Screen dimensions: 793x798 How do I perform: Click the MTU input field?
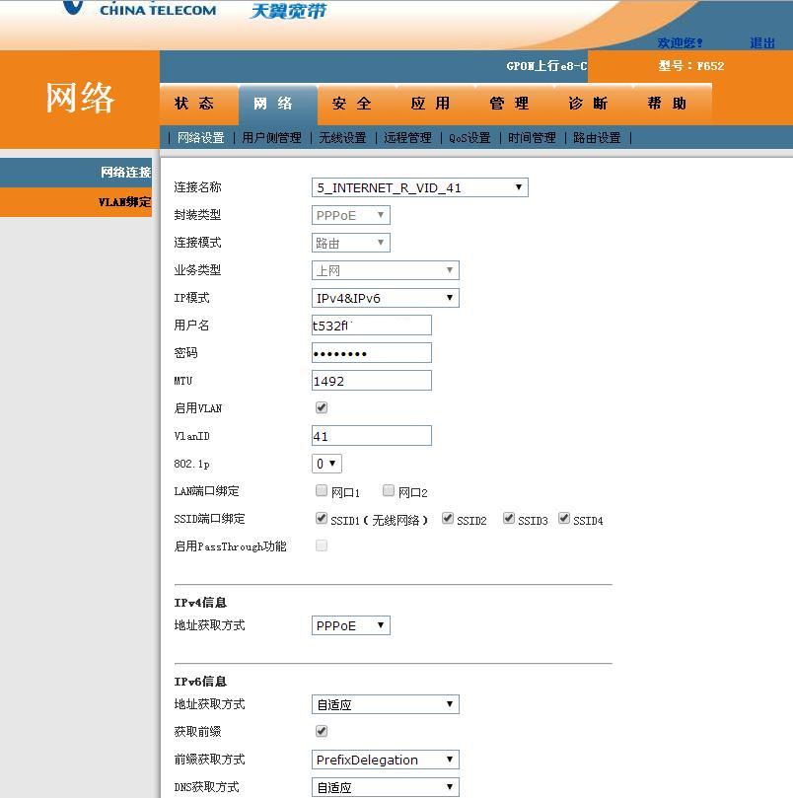tap(372, 381)
